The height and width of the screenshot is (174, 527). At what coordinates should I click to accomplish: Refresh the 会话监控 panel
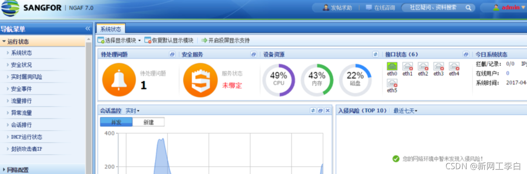click(x=313, y=110)
